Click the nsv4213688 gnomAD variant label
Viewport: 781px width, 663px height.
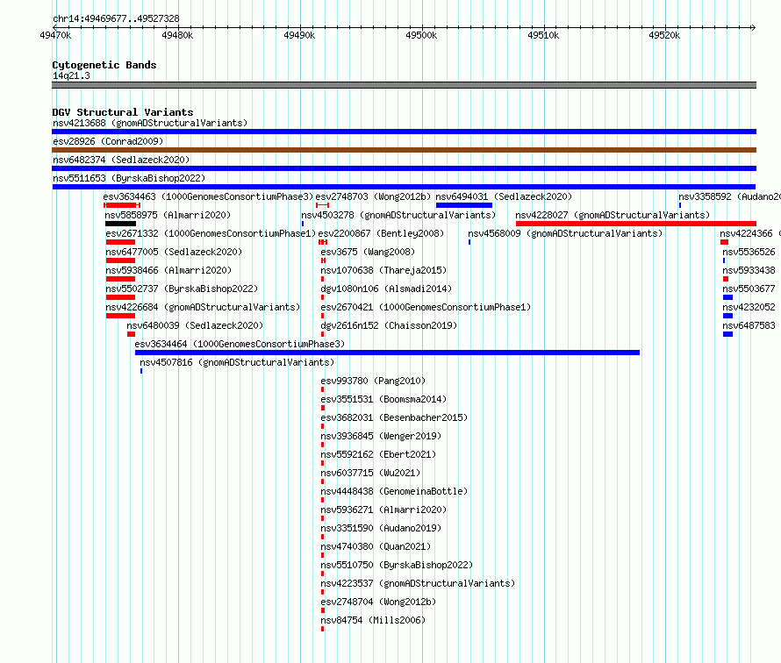click(x=150, y=123)
